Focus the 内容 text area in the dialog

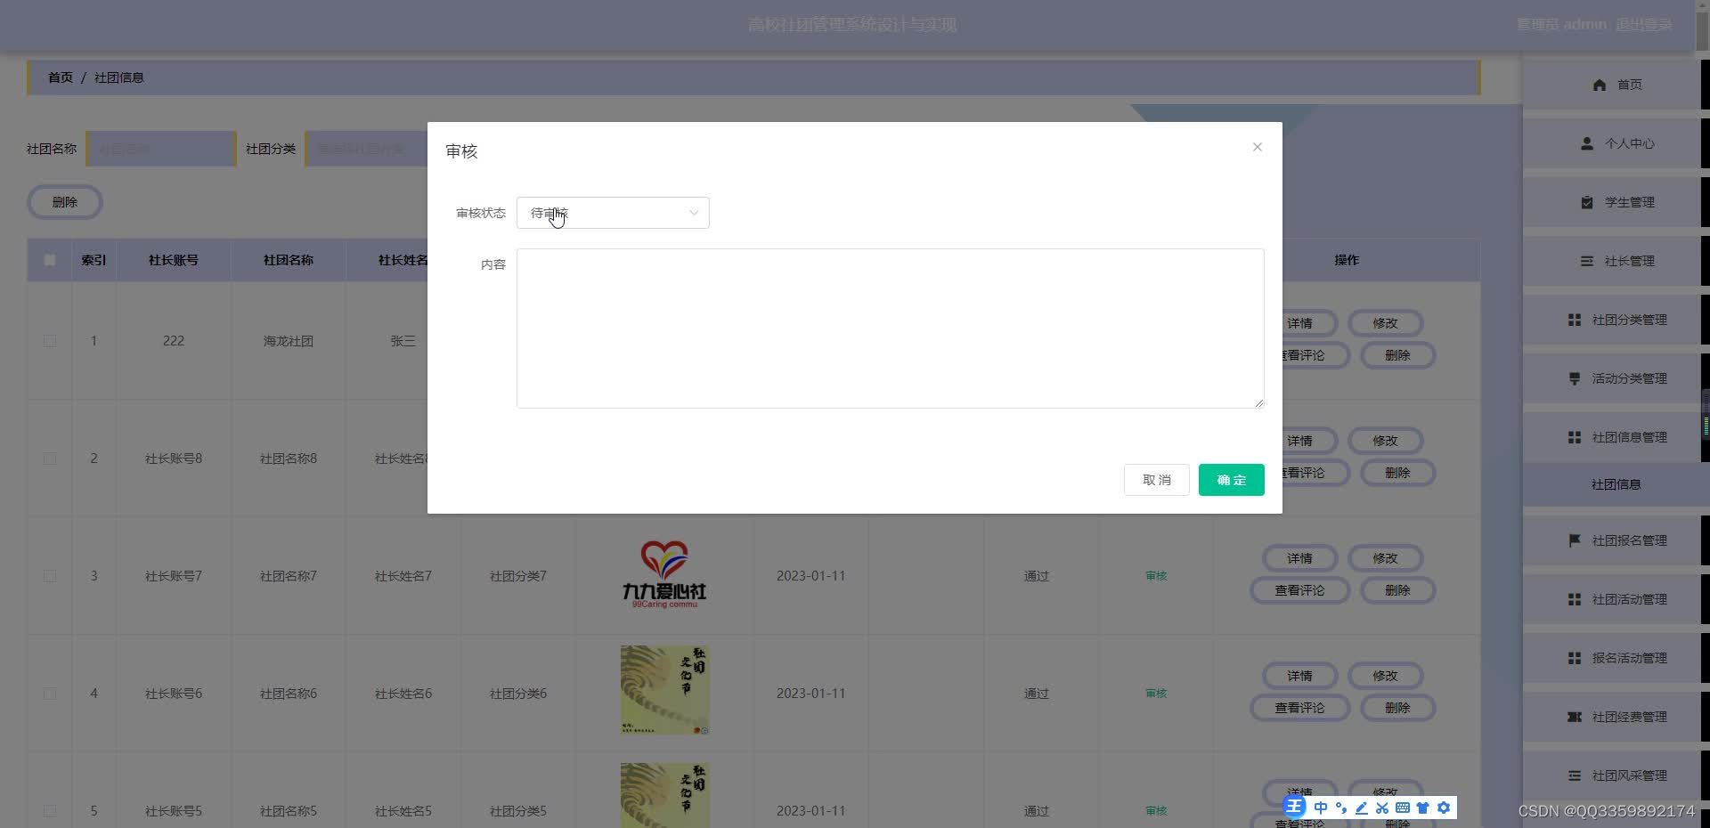click(890, 329)
